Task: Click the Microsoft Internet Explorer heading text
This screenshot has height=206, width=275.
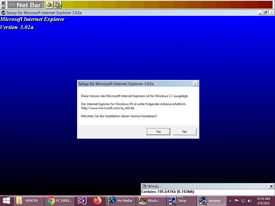Action: point(32,19)
